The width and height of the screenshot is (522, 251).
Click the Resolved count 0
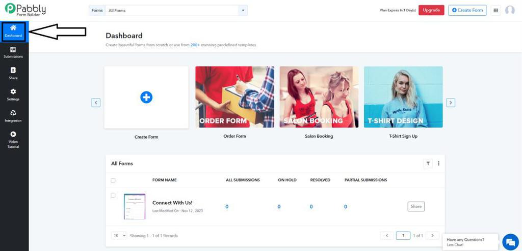[311, 206]
